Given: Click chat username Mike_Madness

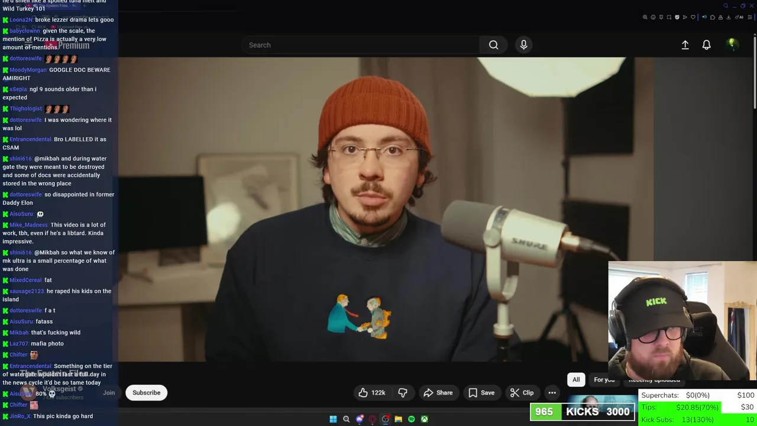Looking at the screenshot, I should (x=28, y=225).
